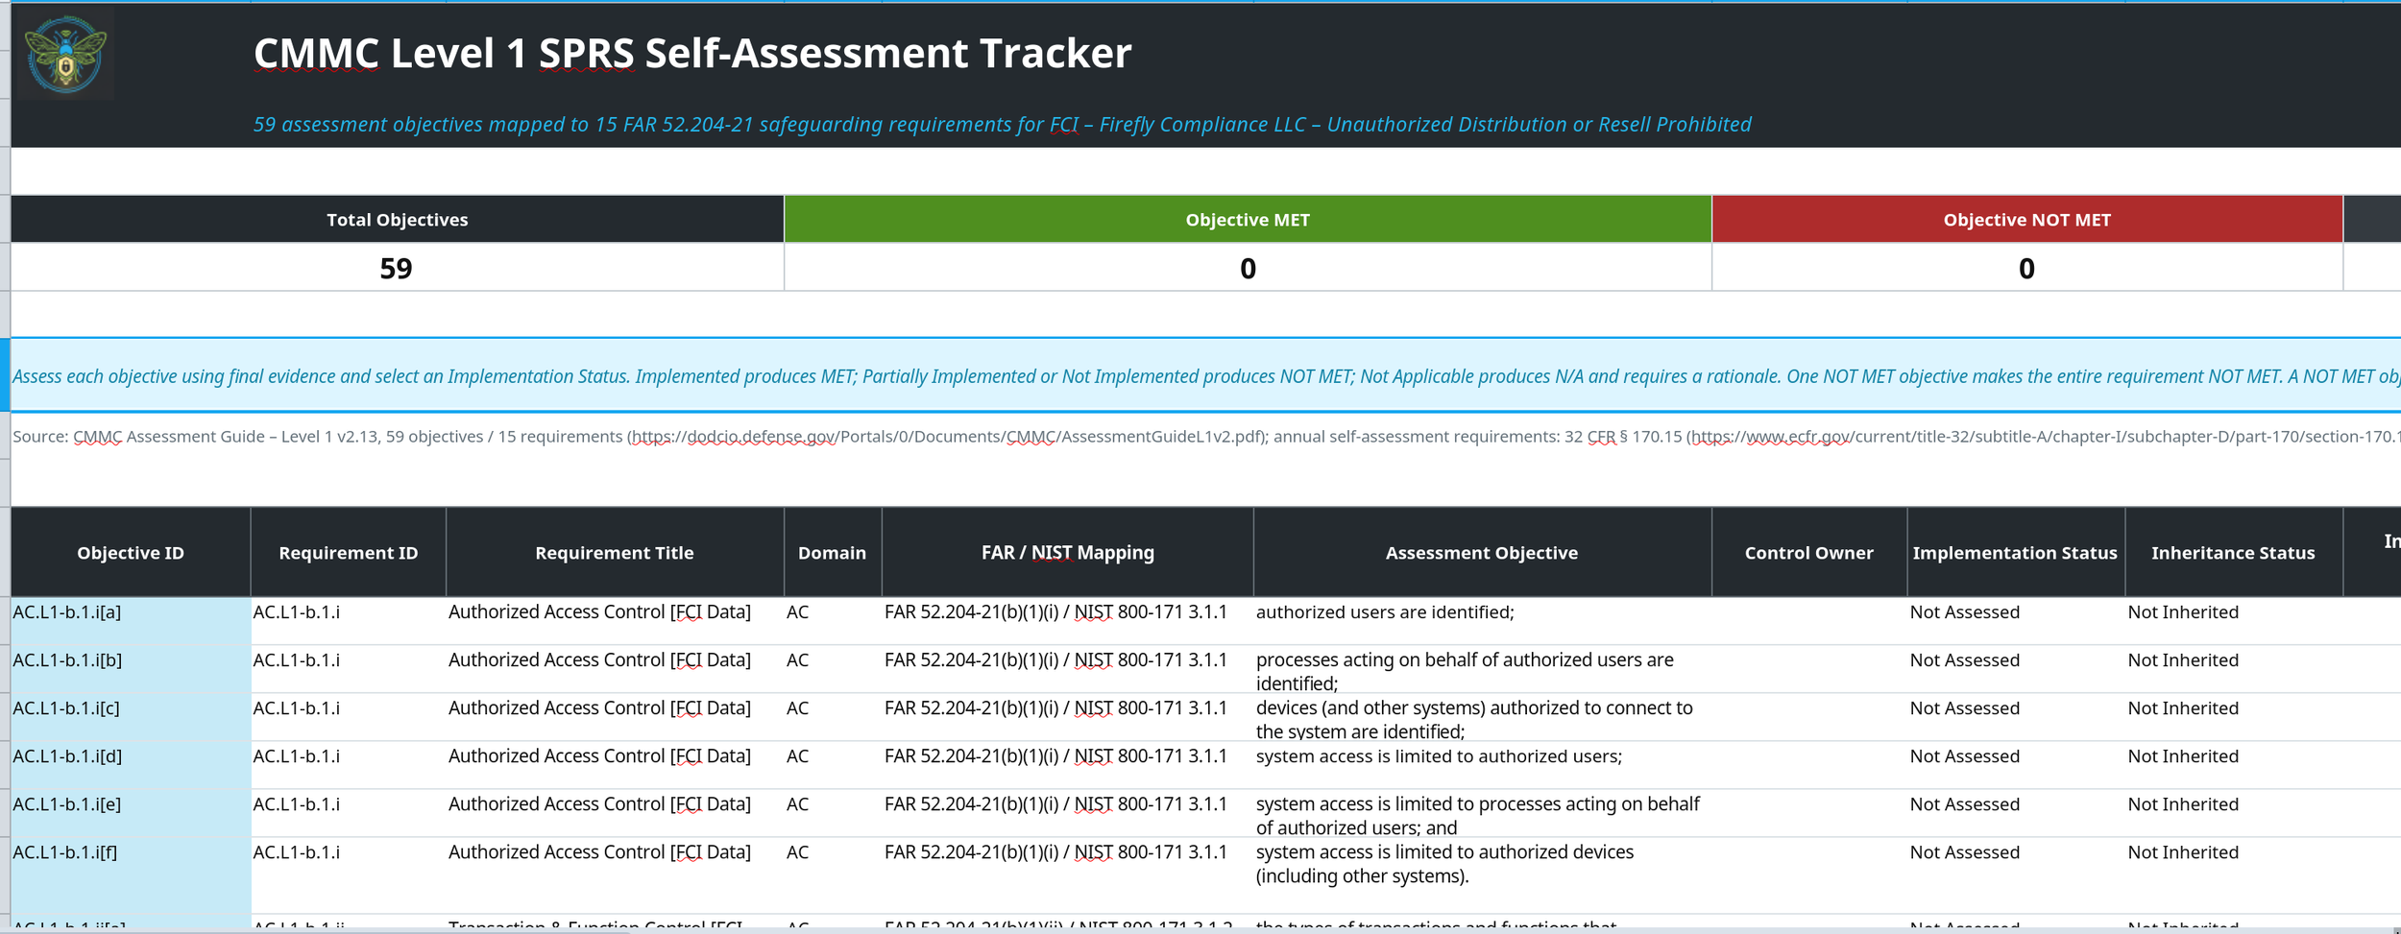The width and height of the screenshot is (2401, 934).
Task: Click the empty Control Owner cell for AC.L1-b.1.i[a]
Action: pyautogui.click(x=1809, y=621)
